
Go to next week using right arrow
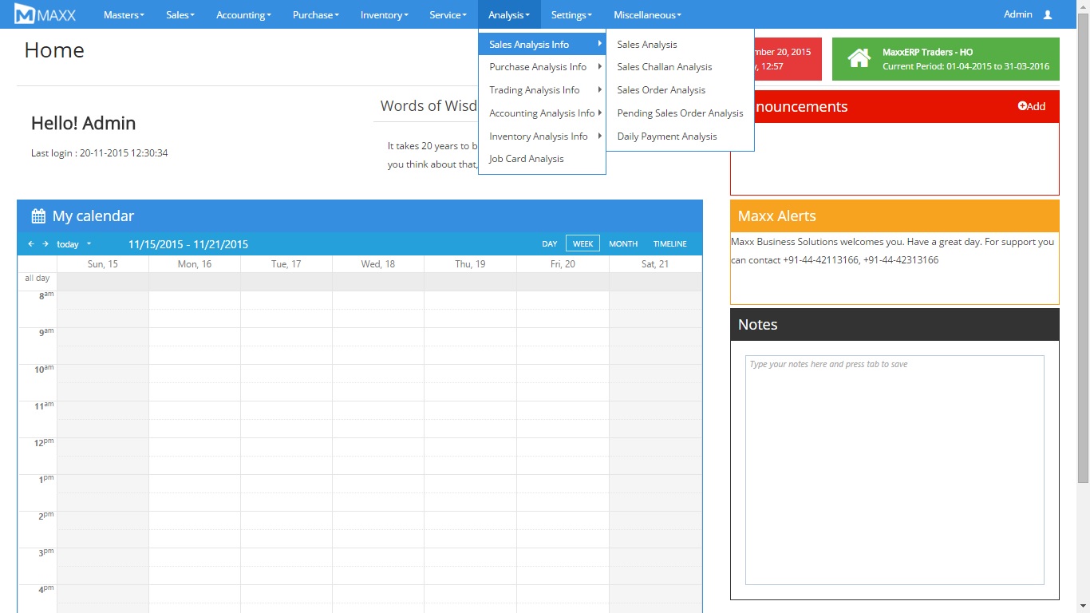[x=45, y=244]
